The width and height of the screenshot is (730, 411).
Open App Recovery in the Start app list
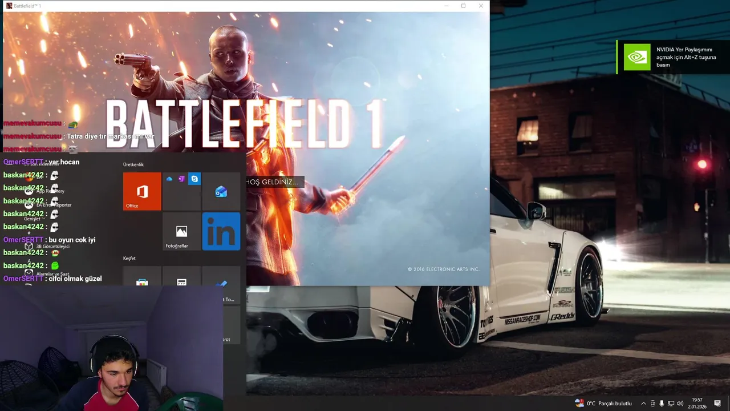coord(44,191)
